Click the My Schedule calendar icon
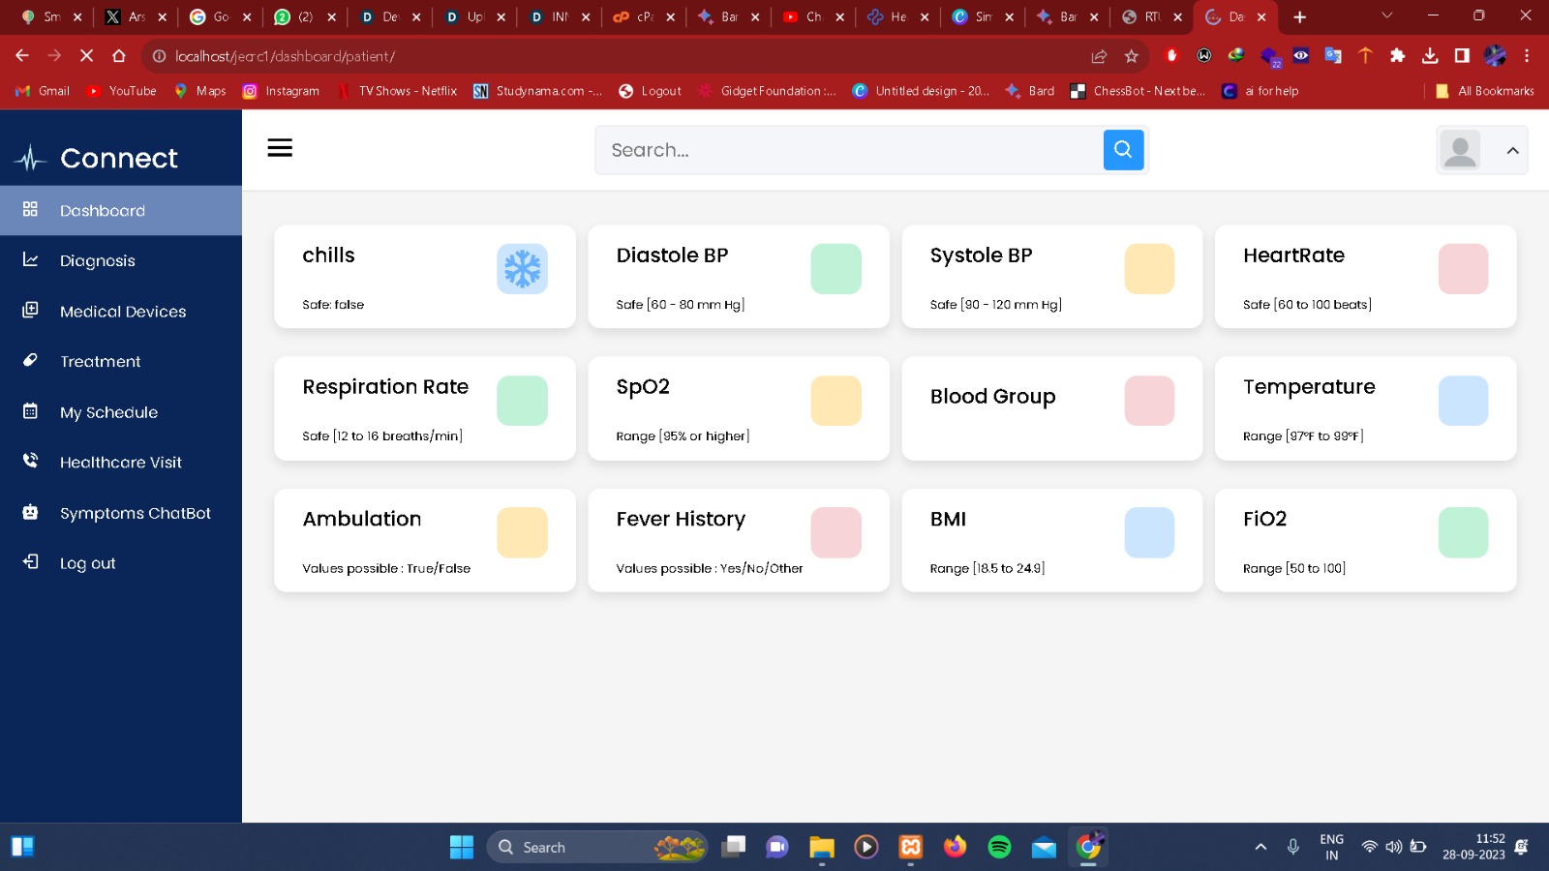Image resolution: width=1549 pixels, height=871 pixels. tap(30, 410)
